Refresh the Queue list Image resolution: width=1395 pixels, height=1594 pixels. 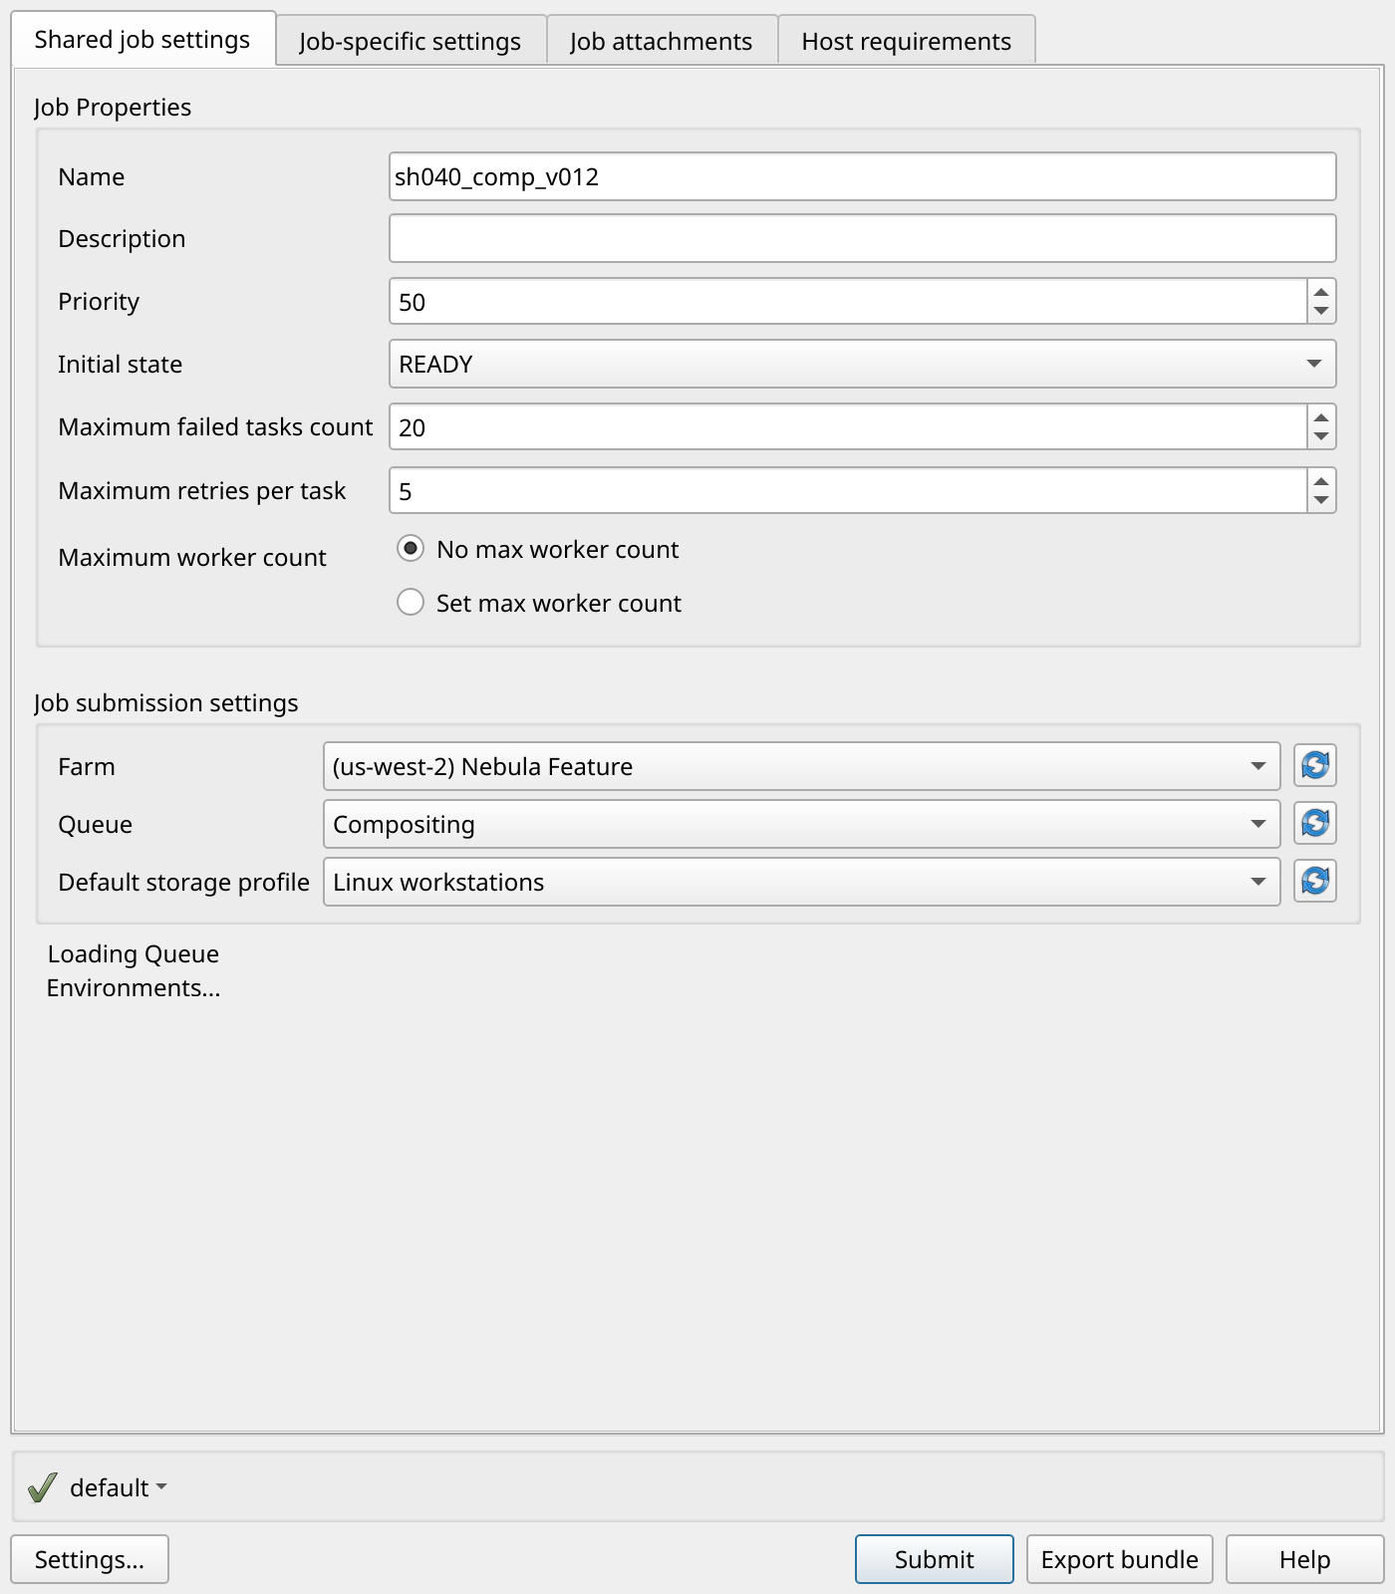(1315, 823)
